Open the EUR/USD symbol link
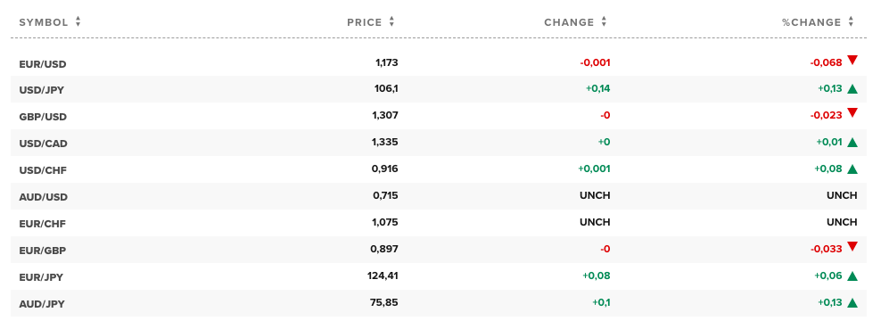This screenshot has height=329, width=881. pos(43,64)
